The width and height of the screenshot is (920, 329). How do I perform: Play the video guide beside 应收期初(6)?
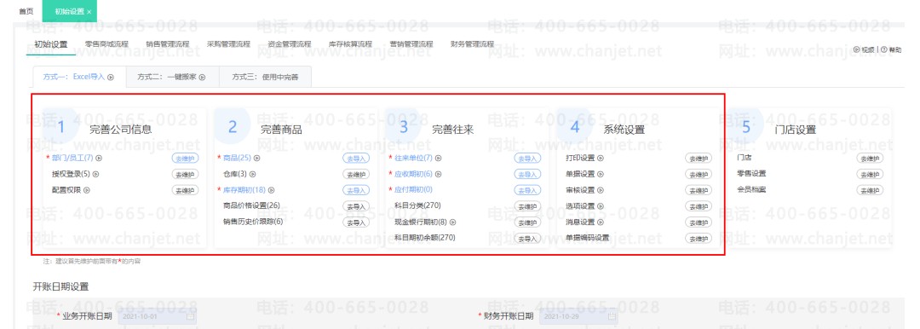tap(439, 174)
